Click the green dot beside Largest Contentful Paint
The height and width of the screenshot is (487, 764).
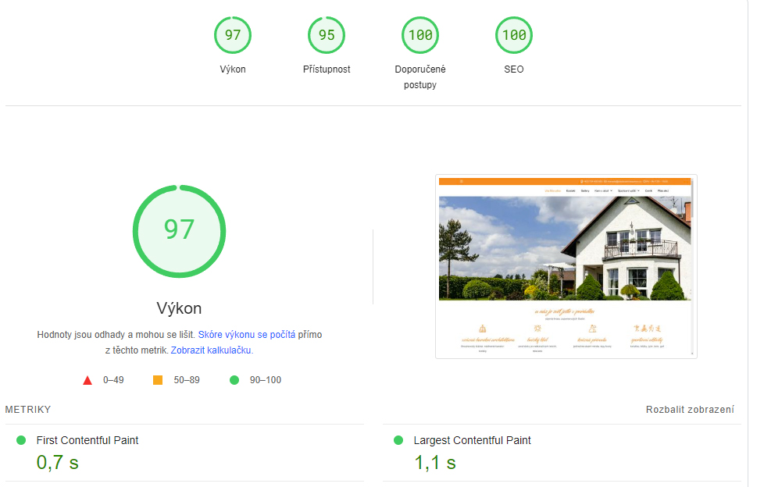(x=398, y=440)
